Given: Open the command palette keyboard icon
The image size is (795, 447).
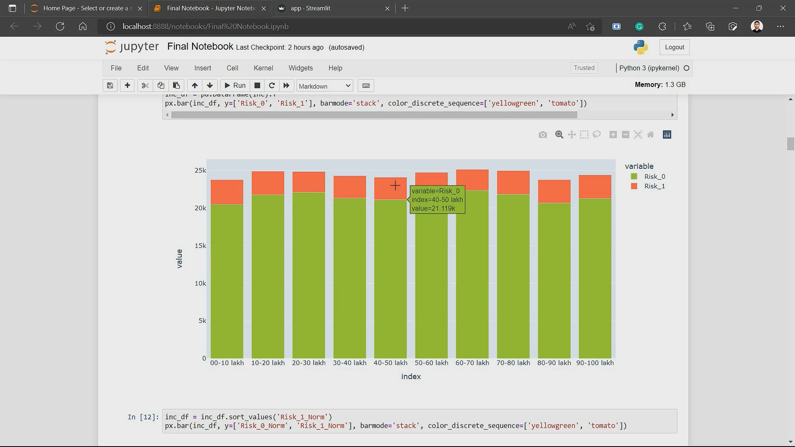Looking at the screenshot, I should coord(366,86).
